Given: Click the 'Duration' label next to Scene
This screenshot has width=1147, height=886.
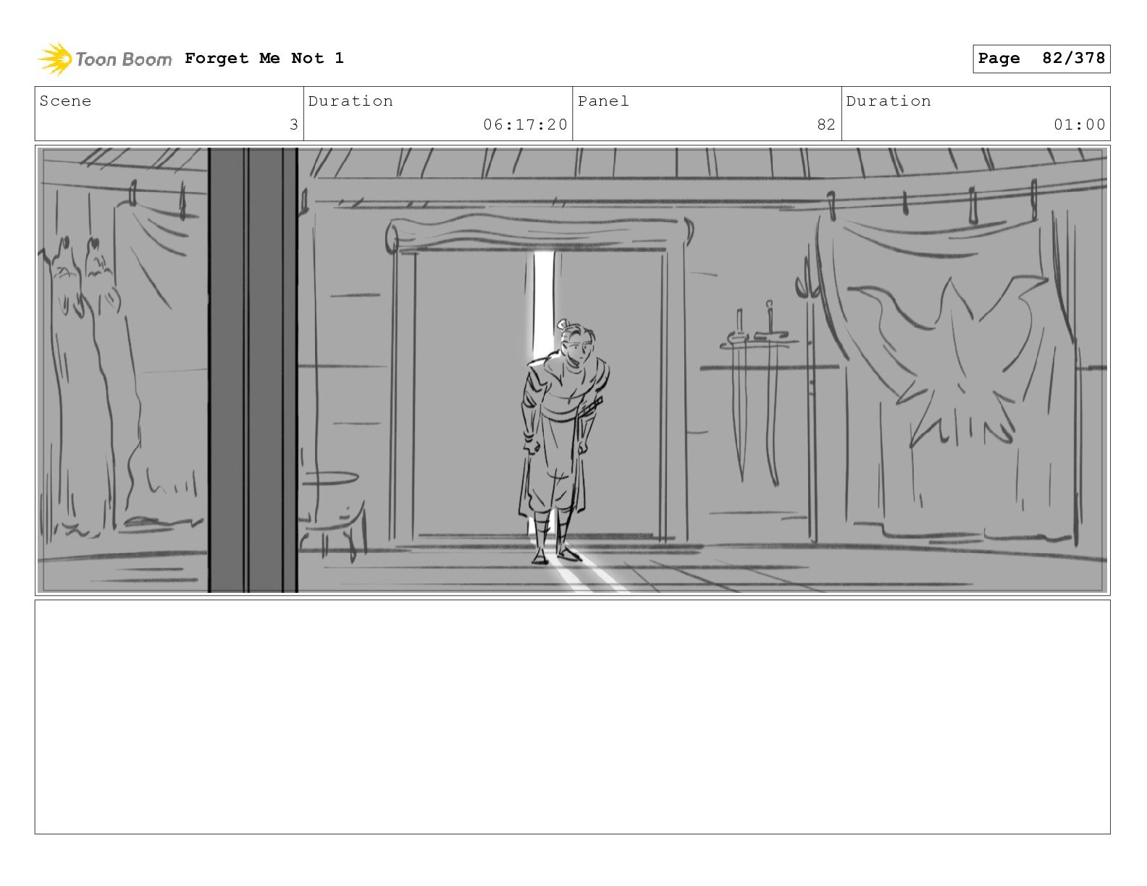Looking at the screenshot, I should 350,101.
